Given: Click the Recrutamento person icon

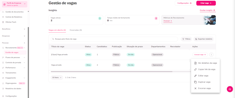Looking at the screenshot, I should click(3, 48).
